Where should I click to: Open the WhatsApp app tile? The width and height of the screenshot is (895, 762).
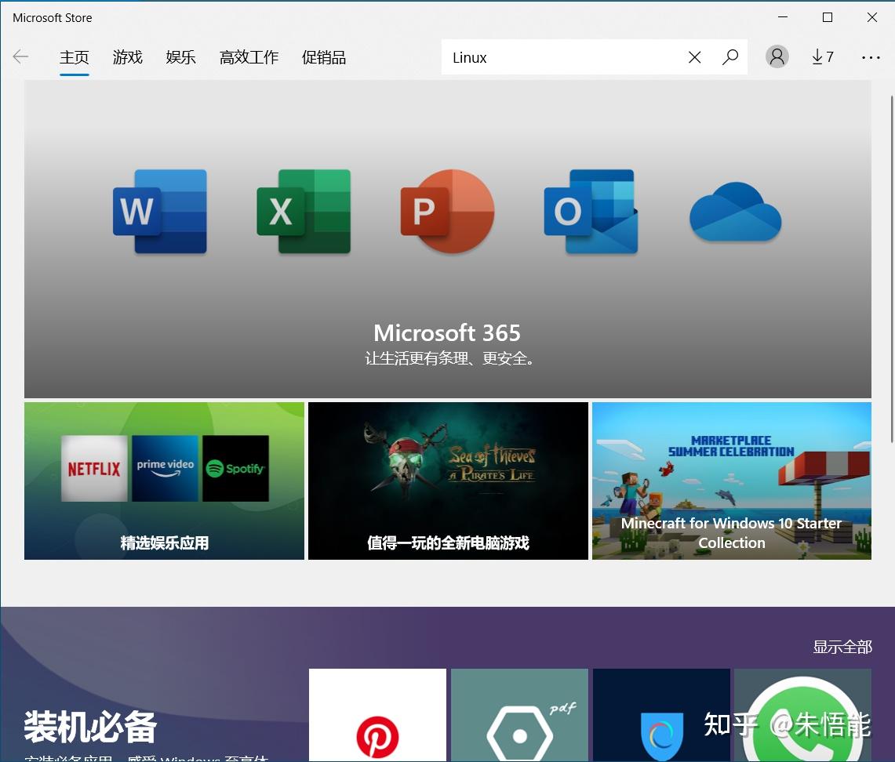[802, 715]
